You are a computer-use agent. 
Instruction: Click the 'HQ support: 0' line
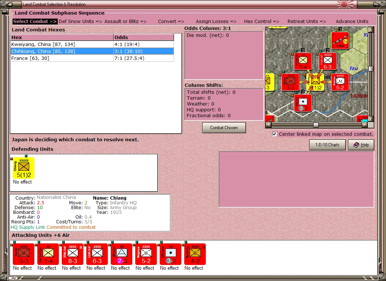click(x=204, y=109)
